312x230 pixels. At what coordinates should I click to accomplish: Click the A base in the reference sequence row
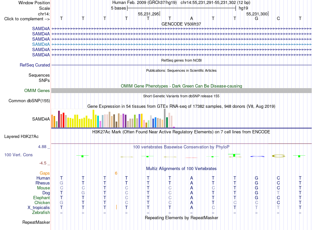click(x=191, y=18)
